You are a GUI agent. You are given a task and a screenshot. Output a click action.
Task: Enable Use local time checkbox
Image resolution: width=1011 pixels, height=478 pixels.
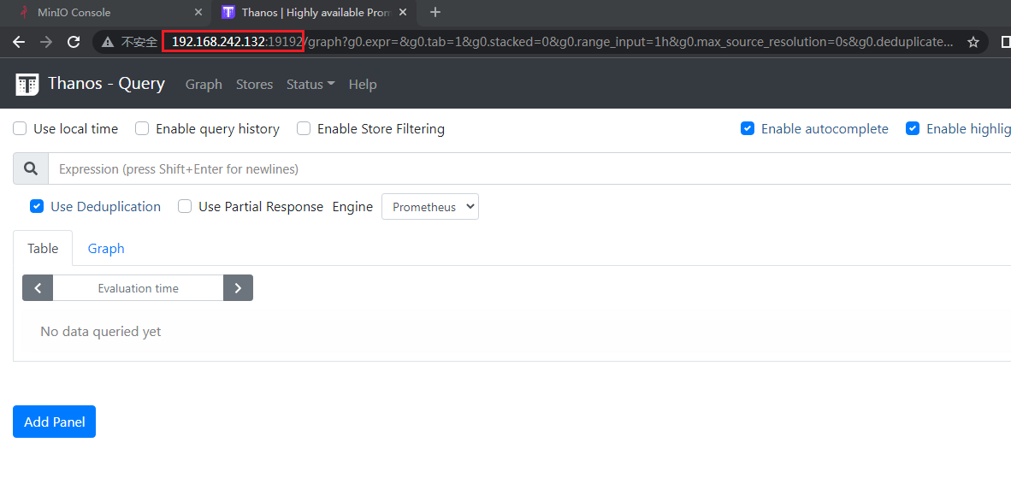(x=20, y=129)
